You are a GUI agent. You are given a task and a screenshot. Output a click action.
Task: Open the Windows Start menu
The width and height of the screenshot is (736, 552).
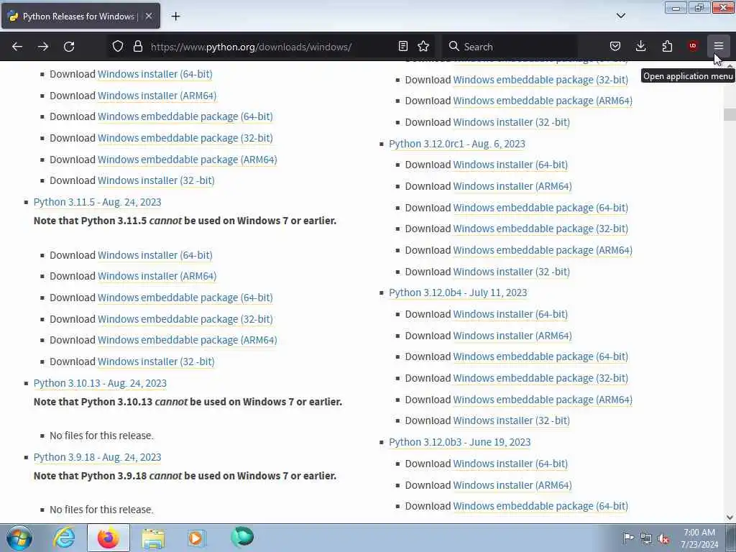(x=19, y=538)
